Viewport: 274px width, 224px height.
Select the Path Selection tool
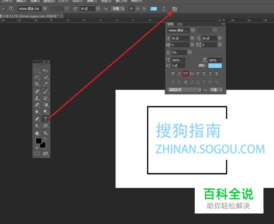click(x=37, y=126)
